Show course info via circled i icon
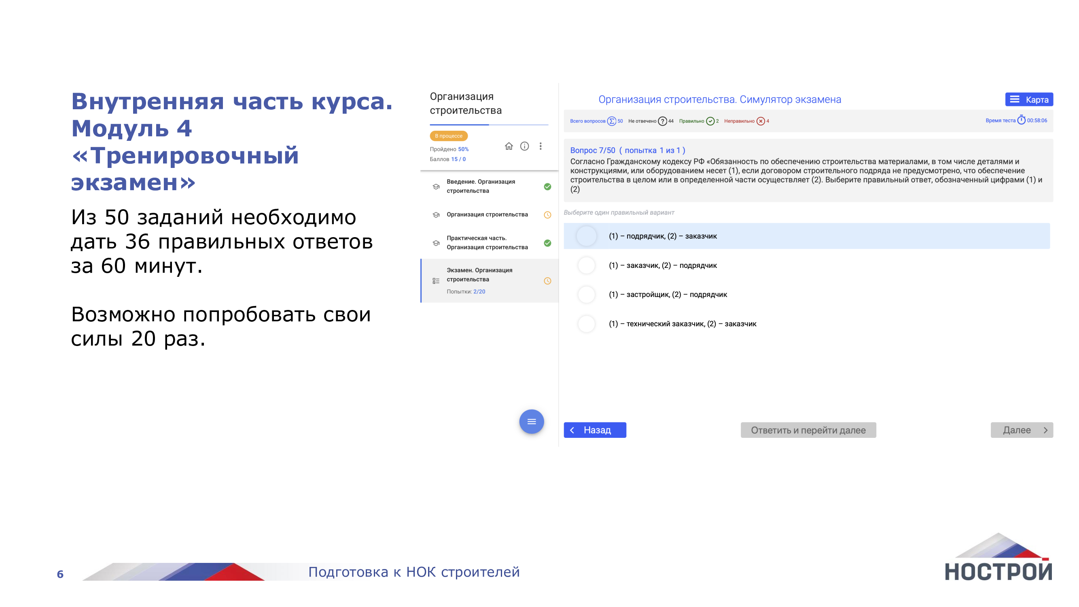This screenshot has height=607, width=1079. click(x=524, y=146)
